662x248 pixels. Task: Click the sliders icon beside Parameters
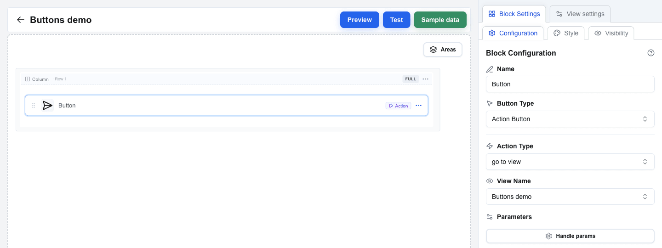[x=490, y=217]
